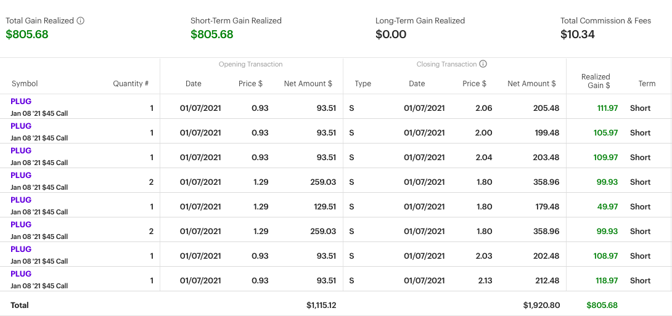Open the PLUG link in the 109.97 gain row
The height and width of the screenshot is (316, 672).
[21, 151]
